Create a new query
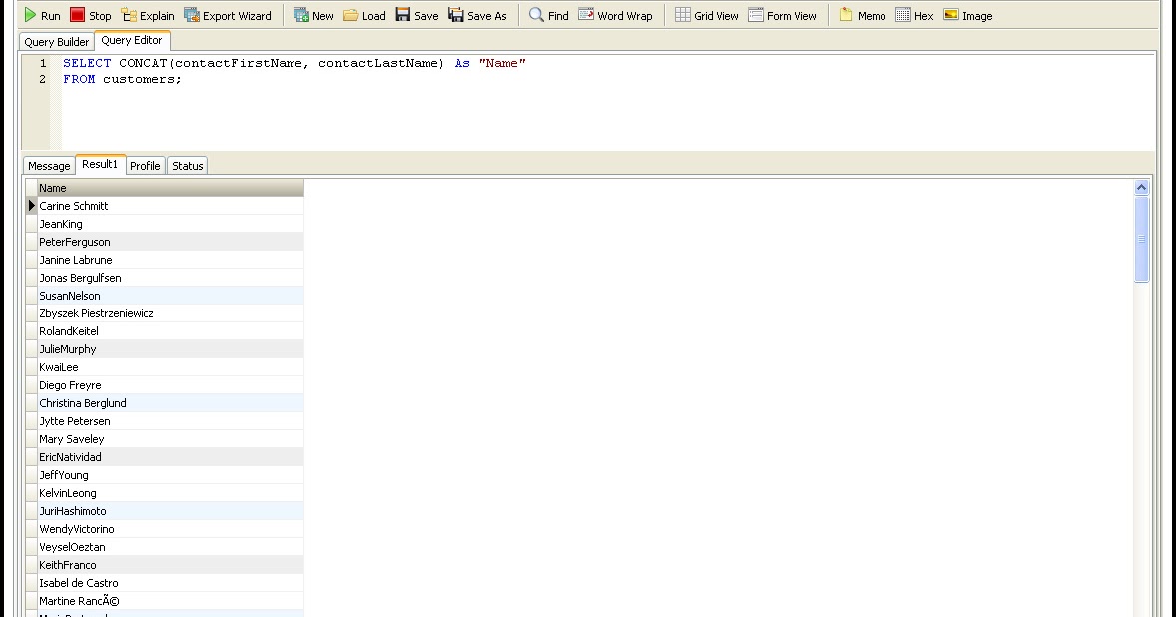This screenshot has width=1176, height=617. 312,15
